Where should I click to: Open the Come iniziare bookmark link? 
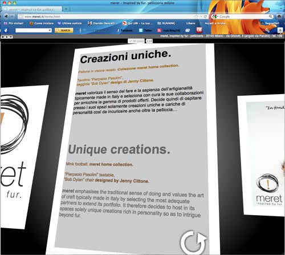click(x=42, y=23)
